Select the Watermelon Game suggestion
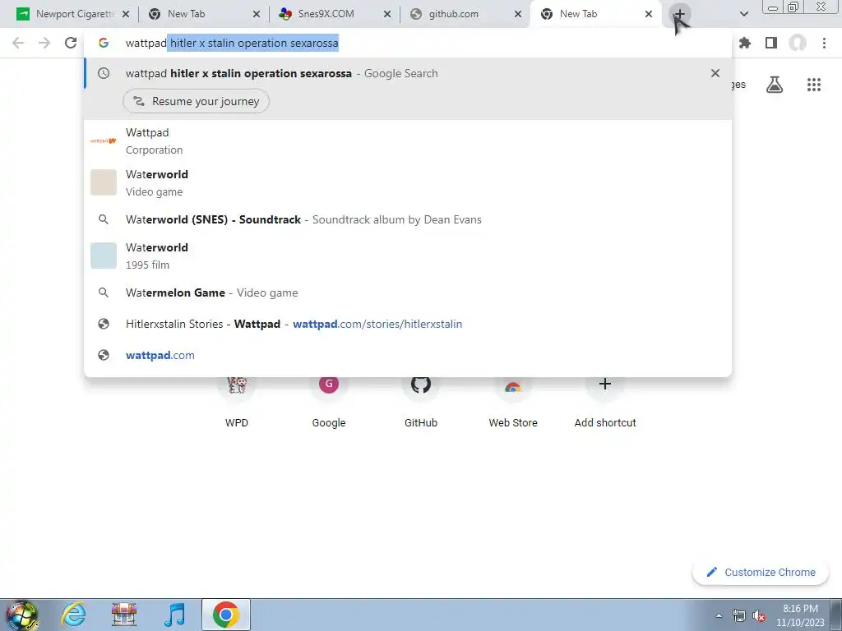Image resolution: width=842 pixels, height=631 pixels. point(408,292)
